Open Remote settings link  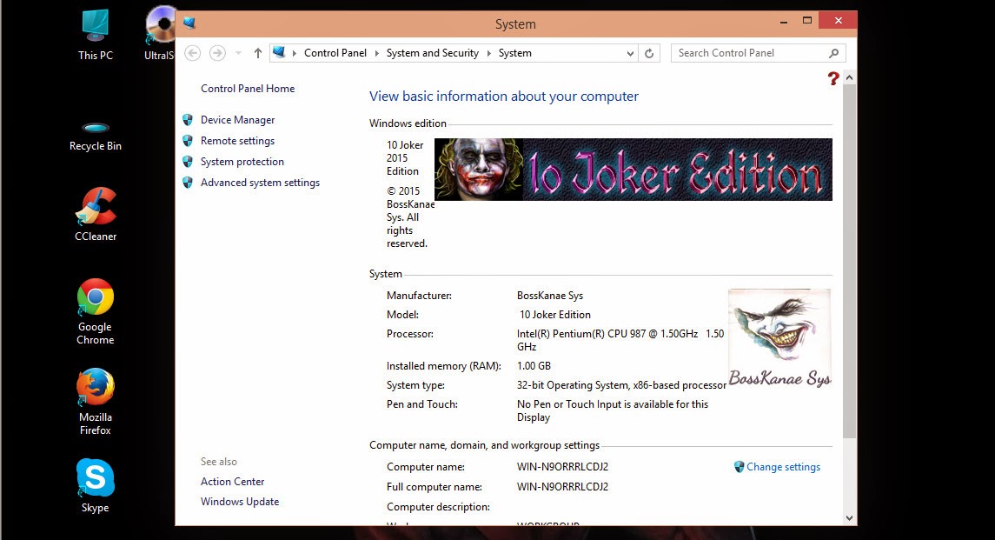[x=237, y=140]
